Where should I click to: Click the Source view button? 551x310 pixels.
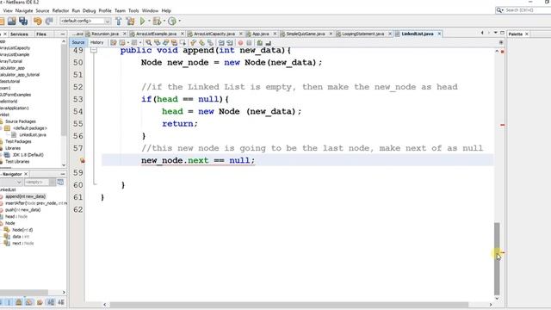coord(78,42)
